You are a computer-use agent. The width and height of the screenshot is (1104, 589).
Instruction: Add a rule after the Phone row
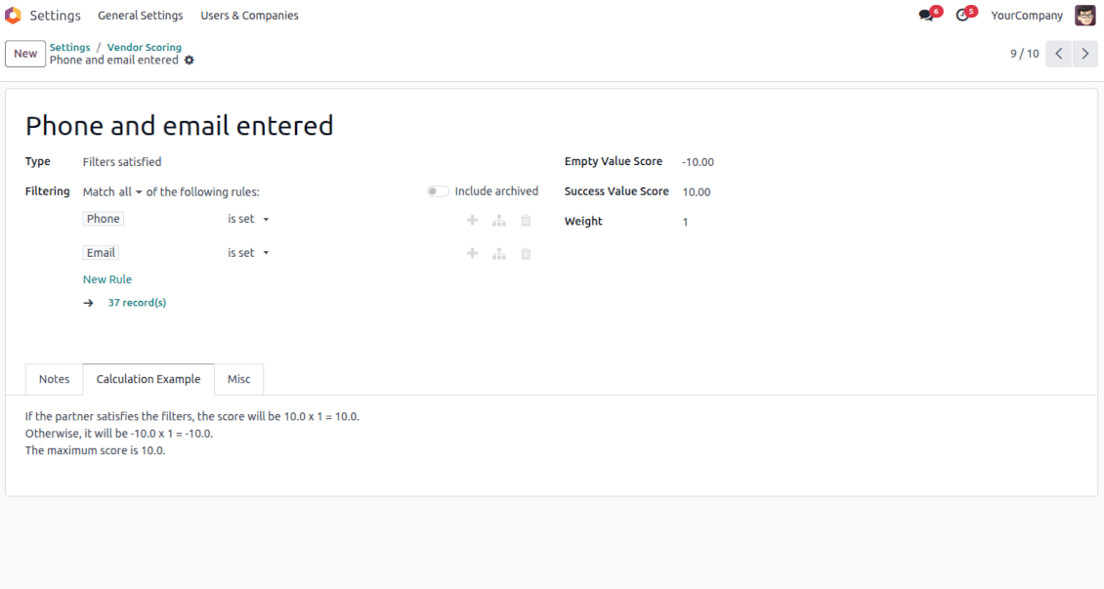[x=473, y=220]
